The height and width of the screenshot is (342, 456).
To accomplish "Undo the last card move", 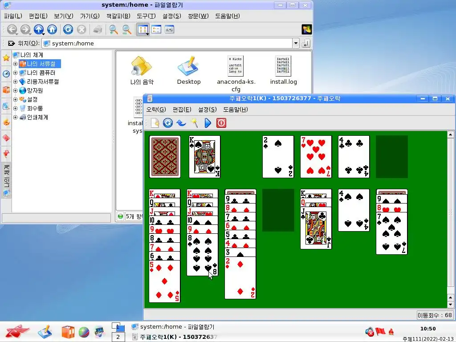I will click(181, 123).
